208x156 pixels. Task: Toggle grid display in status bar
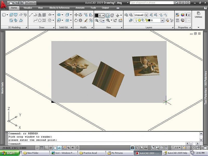42,148
